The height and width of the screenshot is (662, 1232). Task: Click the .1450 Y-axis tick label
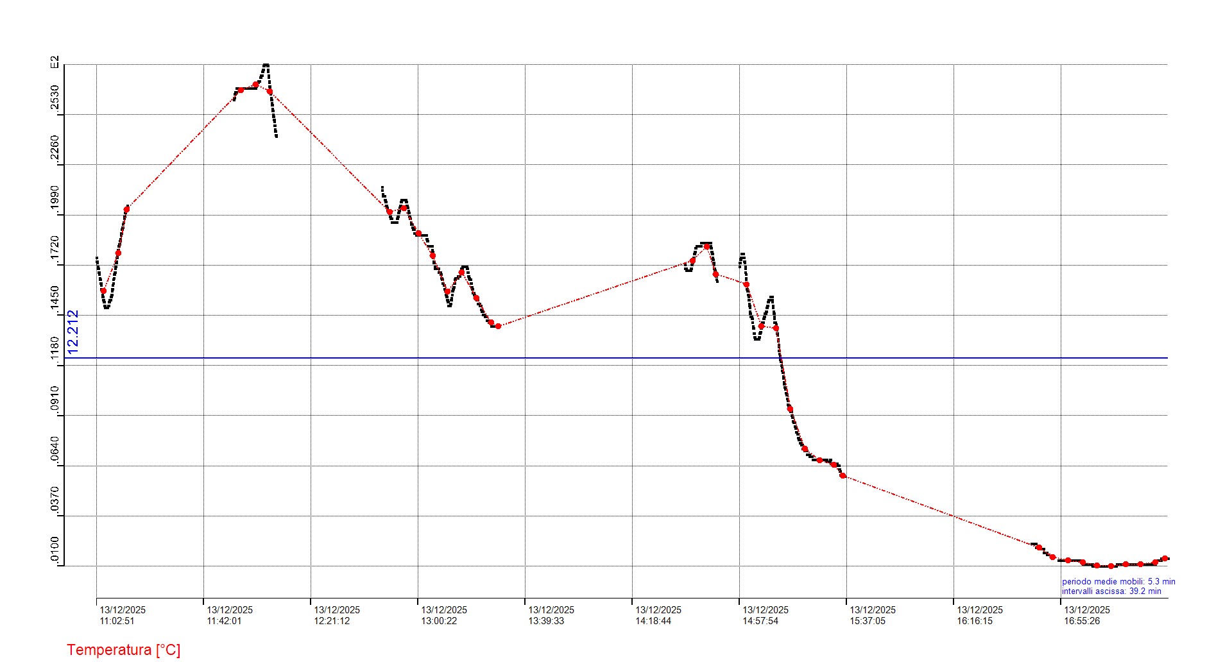point(55,300)
